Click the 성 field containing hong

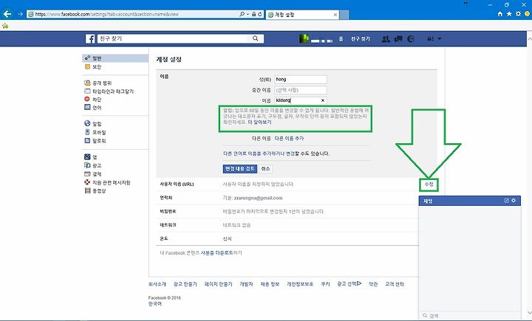pos(301,79)
